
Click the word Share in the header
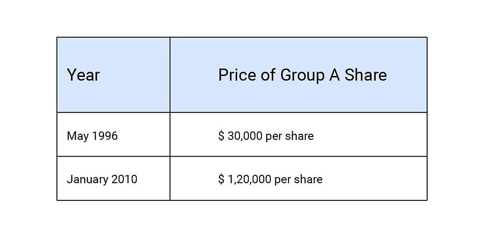pyautogui.click(x=366, y=75)
